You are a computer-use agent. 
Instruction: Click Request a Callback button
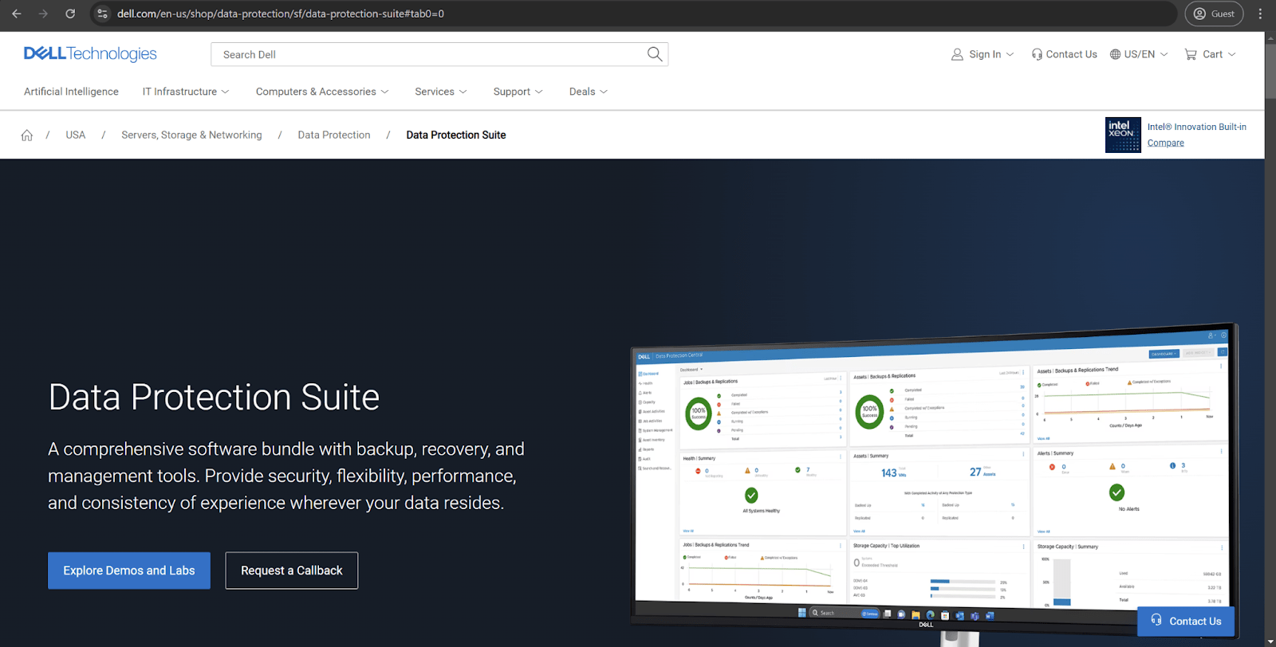tap(291, 571)
